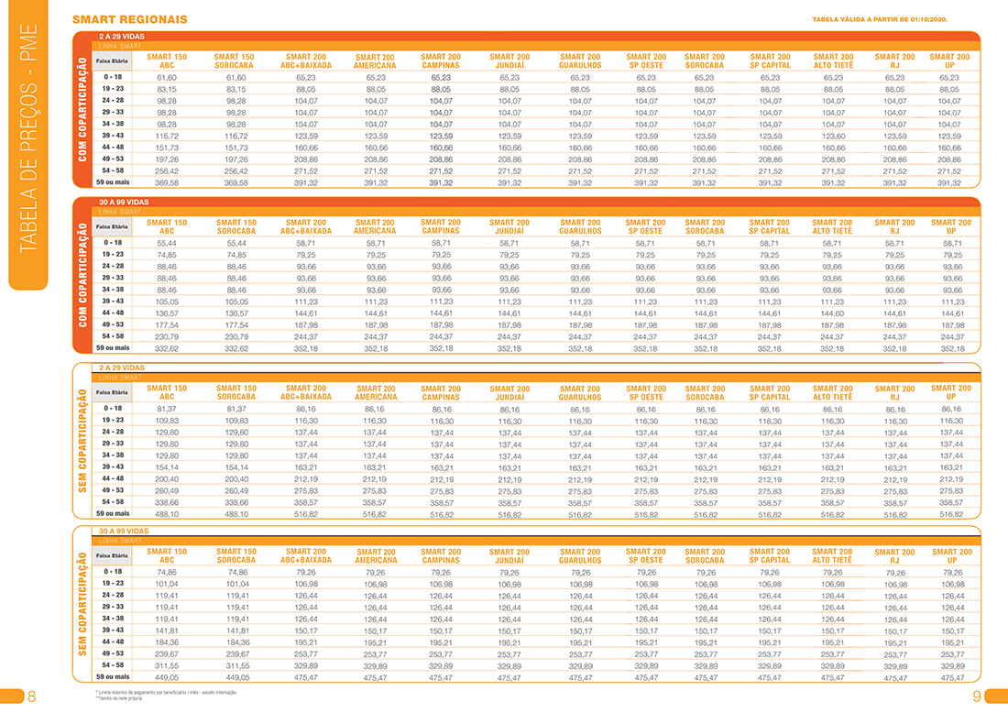This screenshot has height=713, width=1008.
Task: Click 151,73 under SMART 150 ABC in the first table
Action: tap(167, 148)
